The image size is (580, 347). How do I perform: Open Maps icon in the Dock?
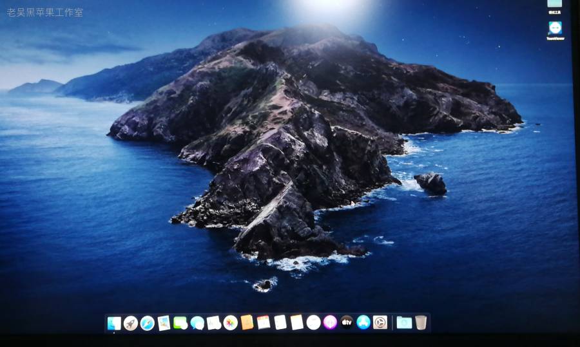(x=214, y=323)
